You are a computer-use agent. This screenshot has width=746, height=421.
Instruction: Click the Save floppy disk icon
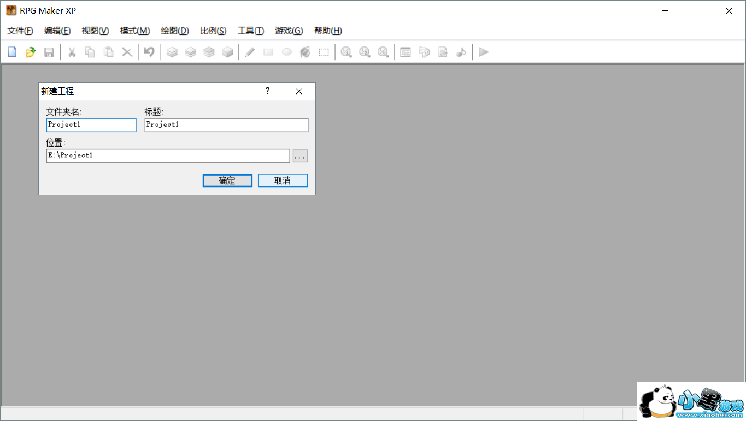tap(49, 52)
